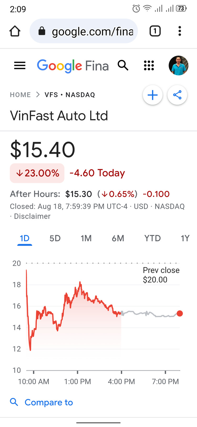Screen dimensions: 197x427
Task: Switch chart to the 5D range
Action: click(x=55, y=238)
